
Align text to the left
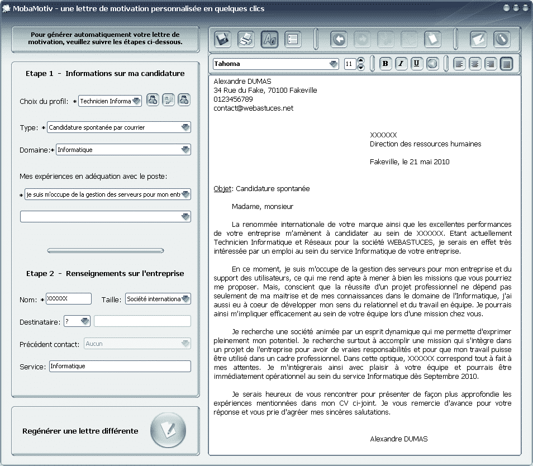point(459,64)
